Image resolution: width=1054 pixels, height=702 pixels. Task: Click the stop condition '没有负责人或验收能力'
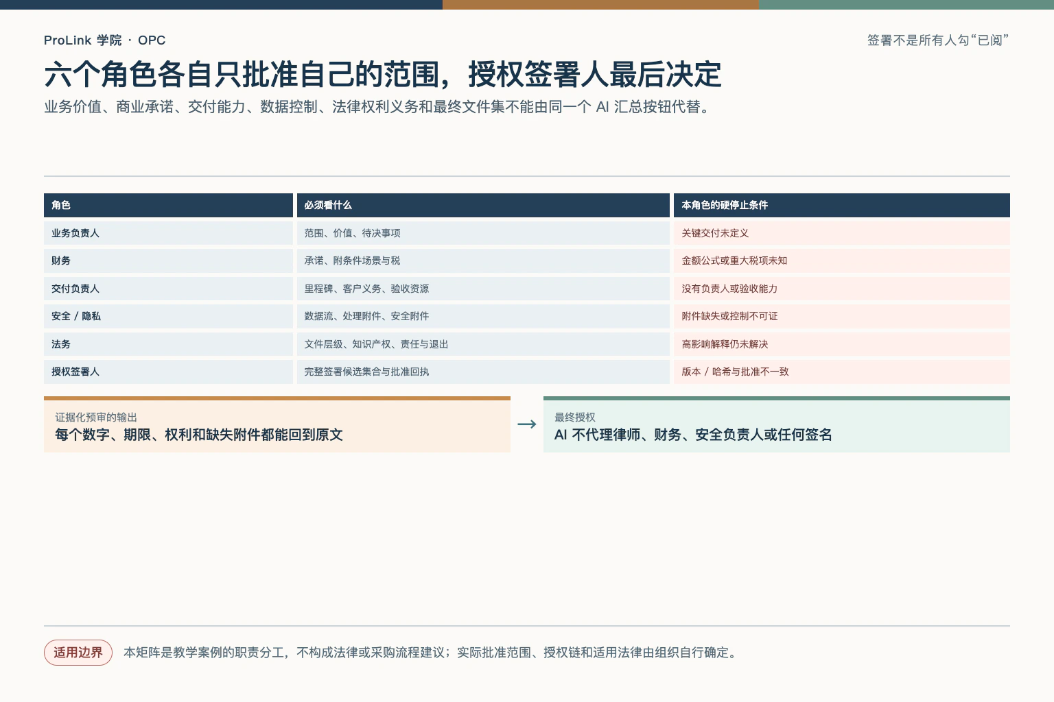842,289
